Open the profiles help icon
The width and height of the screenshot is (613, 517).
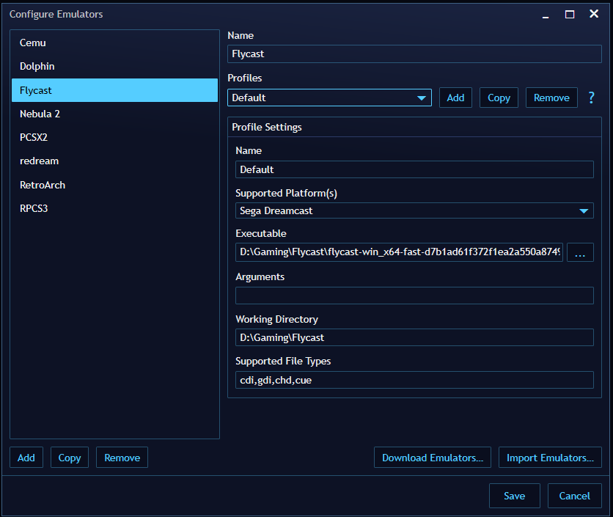(591, 97)
